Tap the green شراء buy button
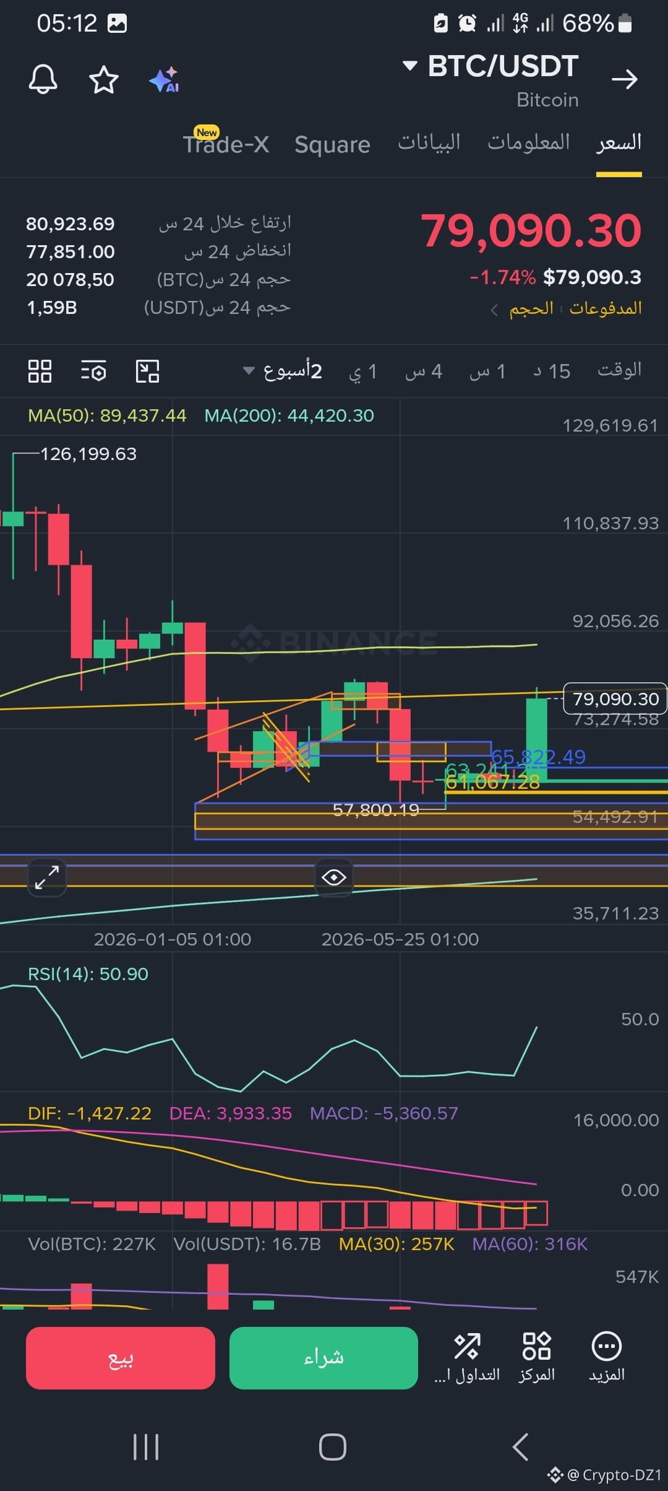 tap(323, 1358)
